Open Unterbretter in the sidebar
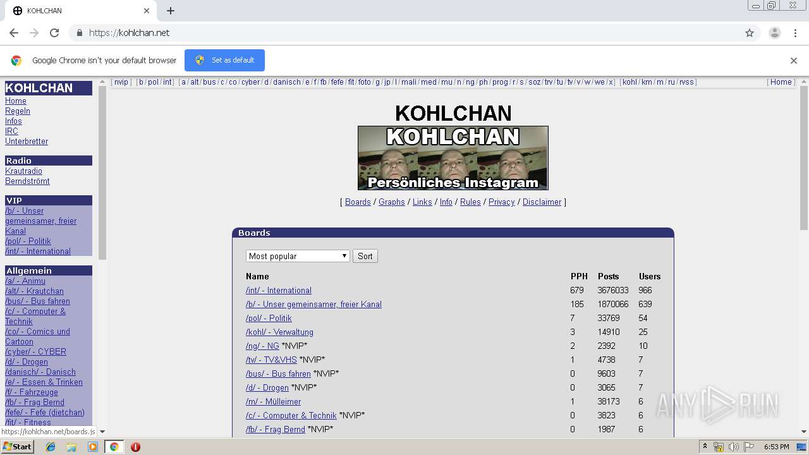This screenshot has width=809, height=455. pyautogui.click(x=27, y=142)
